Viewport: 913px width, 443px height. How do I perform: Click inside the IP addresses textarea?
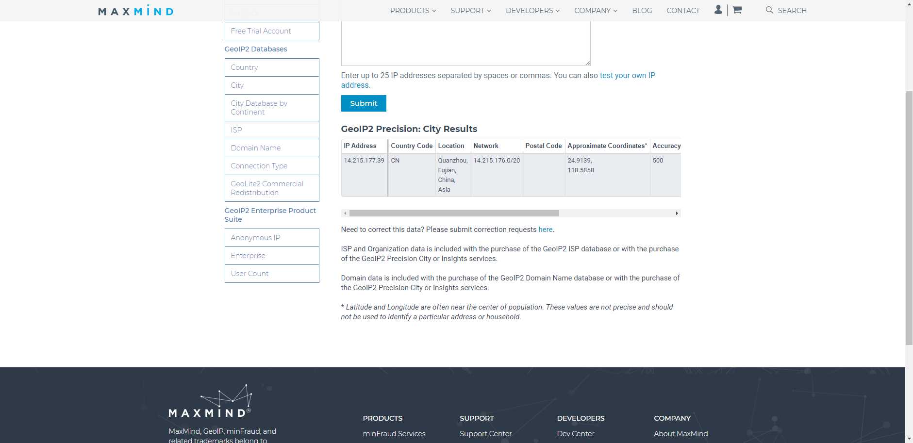pos(465,43)
